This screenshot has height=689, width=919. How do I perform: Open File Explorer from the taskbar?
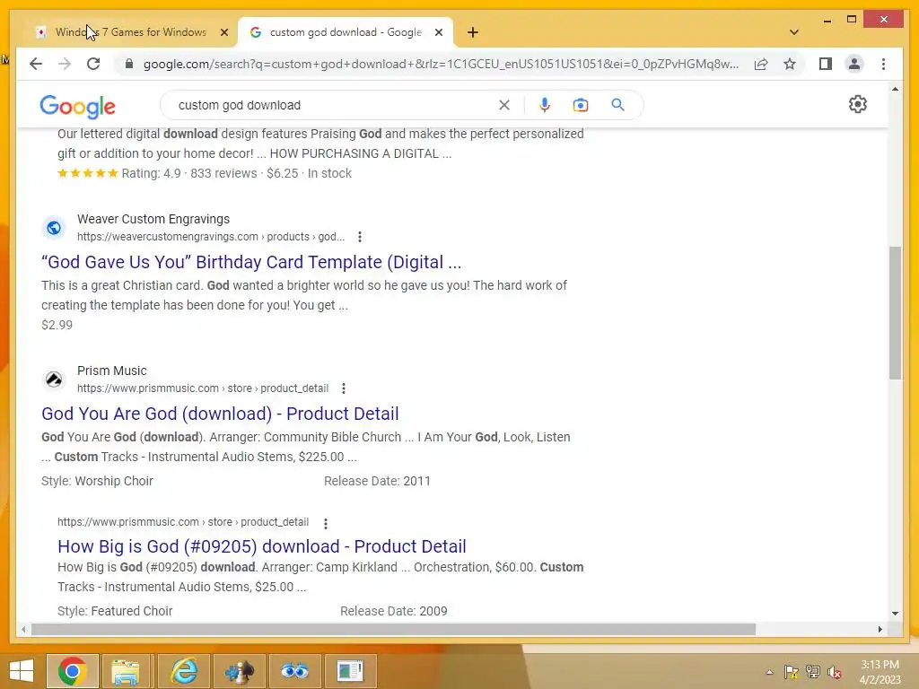click(126, 671)
